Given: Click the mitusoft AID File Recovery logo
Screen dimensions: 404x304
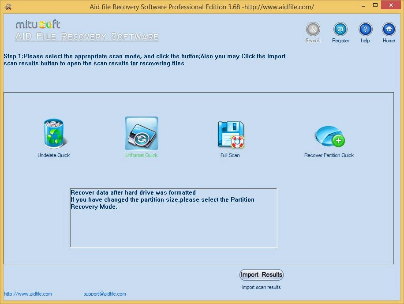Looking at the screenshot, I should click(86, 31).
